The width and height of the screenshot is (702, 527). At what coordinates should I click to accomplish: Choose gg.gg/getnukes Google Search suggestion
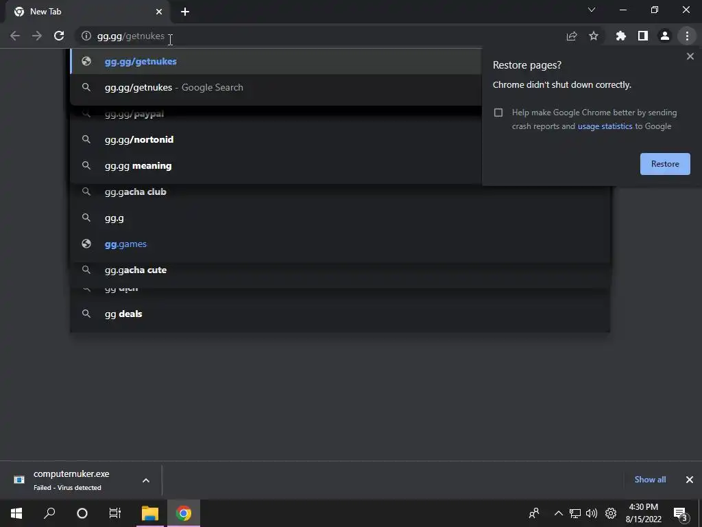coord(276,87)
